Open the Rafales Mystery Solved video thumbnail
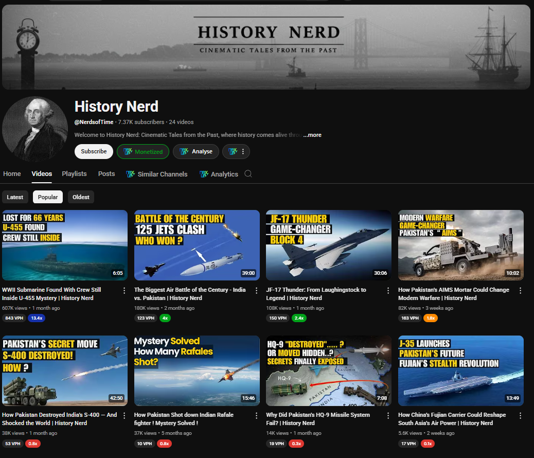This screenshot has height=458, width=534. 197,370
